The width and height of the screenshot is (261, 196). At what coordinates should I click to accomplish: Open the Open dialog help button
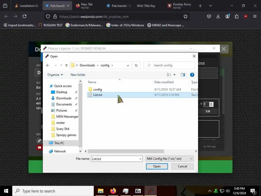(x=192, y=75)
